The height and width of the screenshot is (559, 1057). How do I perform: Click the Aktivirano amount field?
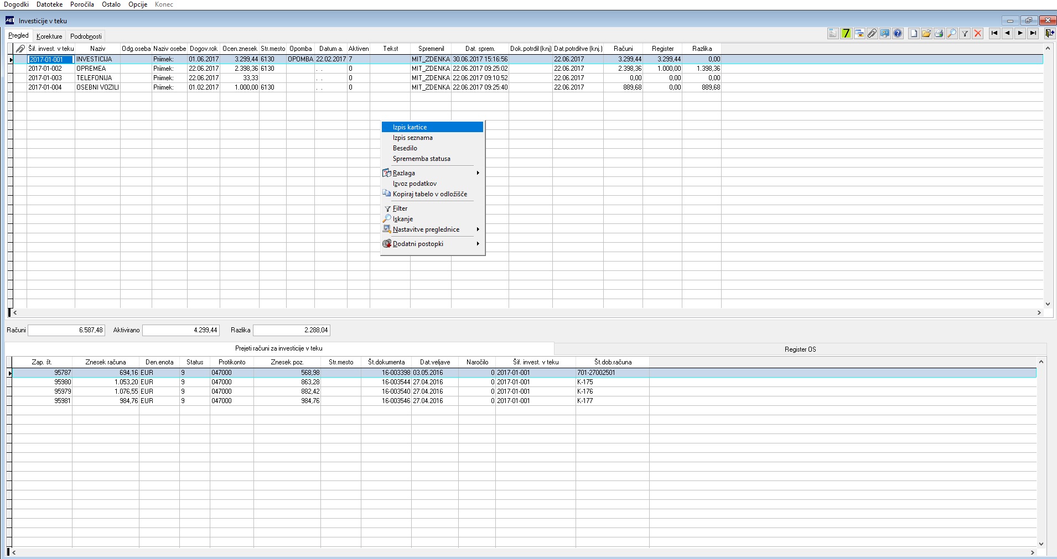pyautogui.click(x=181, y=330)
